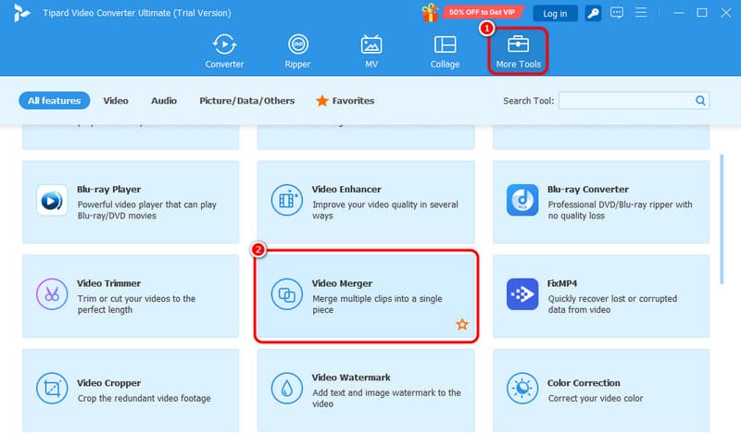Open the hamburger menu

641,12
